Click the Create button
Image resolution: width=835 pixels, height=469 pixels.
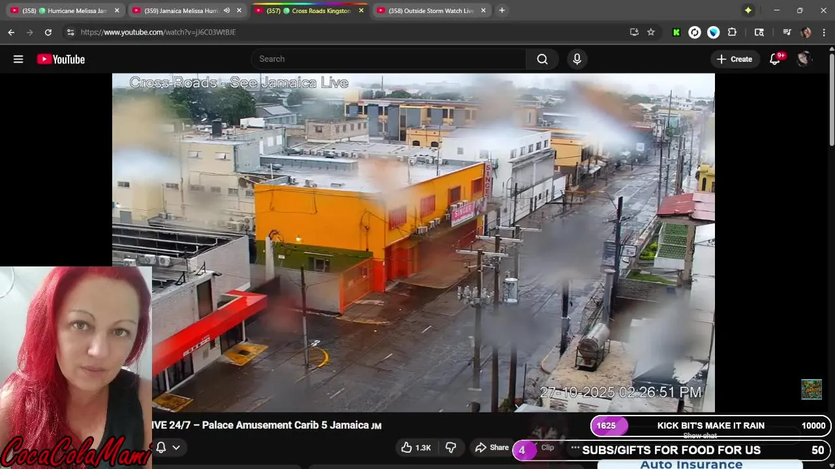pyautogui.click(x=735, y=59)
